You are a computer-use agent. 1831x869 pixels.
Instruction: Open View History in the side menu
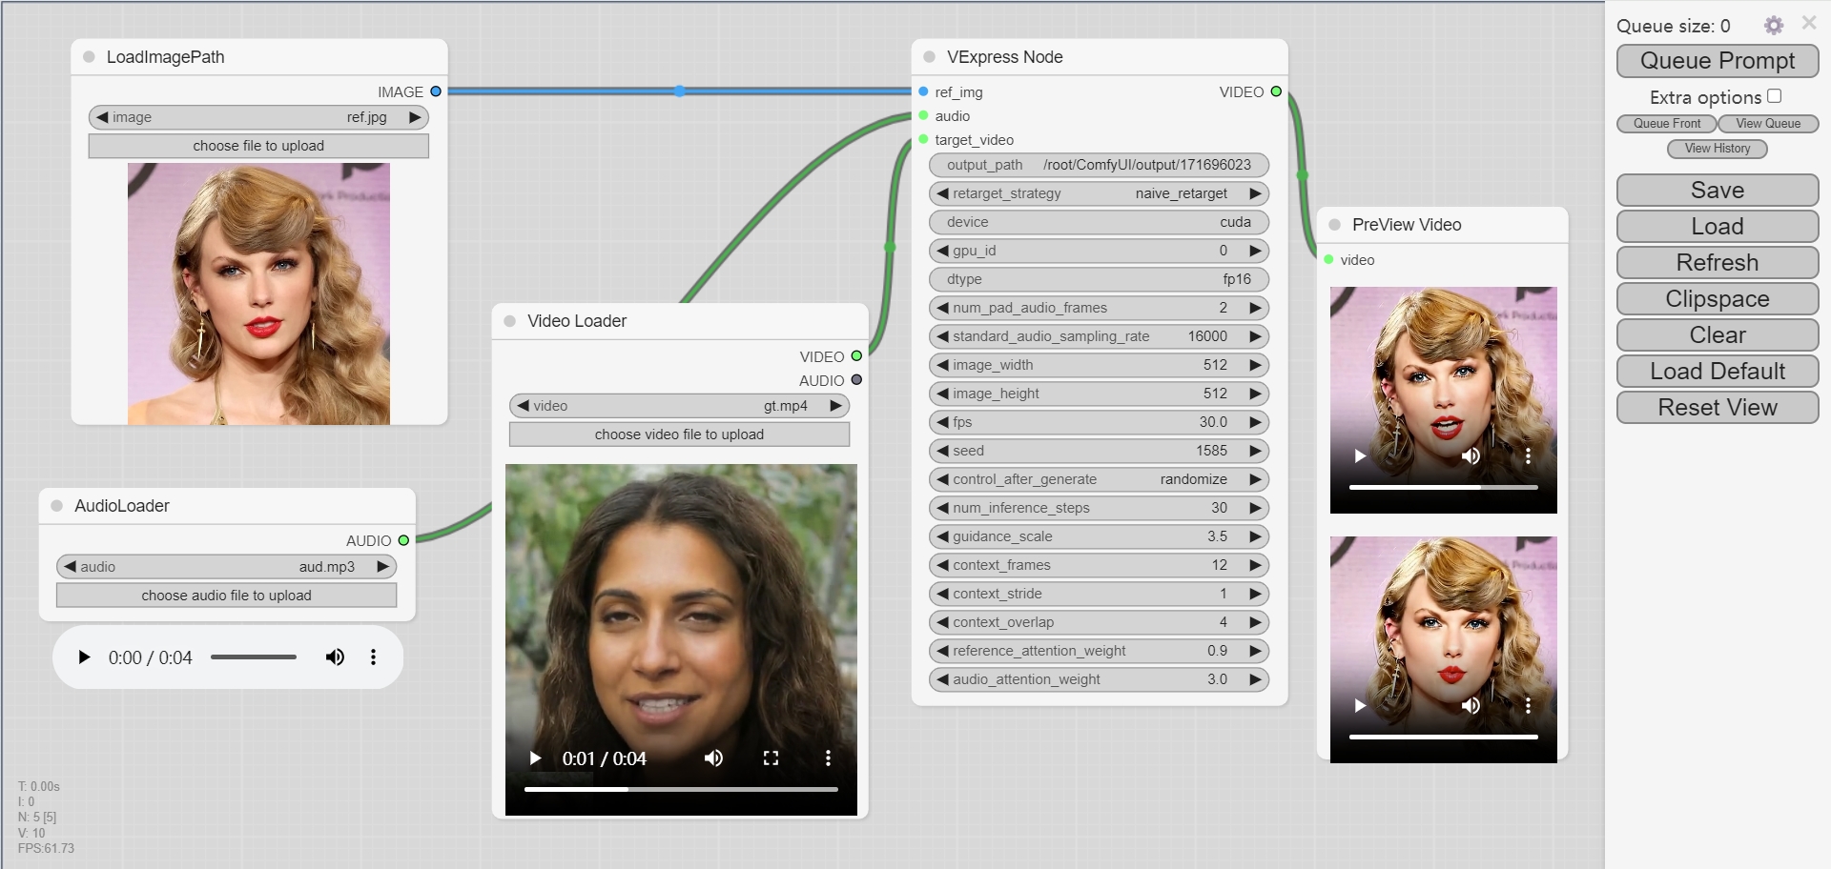[x=1718, y=149]
